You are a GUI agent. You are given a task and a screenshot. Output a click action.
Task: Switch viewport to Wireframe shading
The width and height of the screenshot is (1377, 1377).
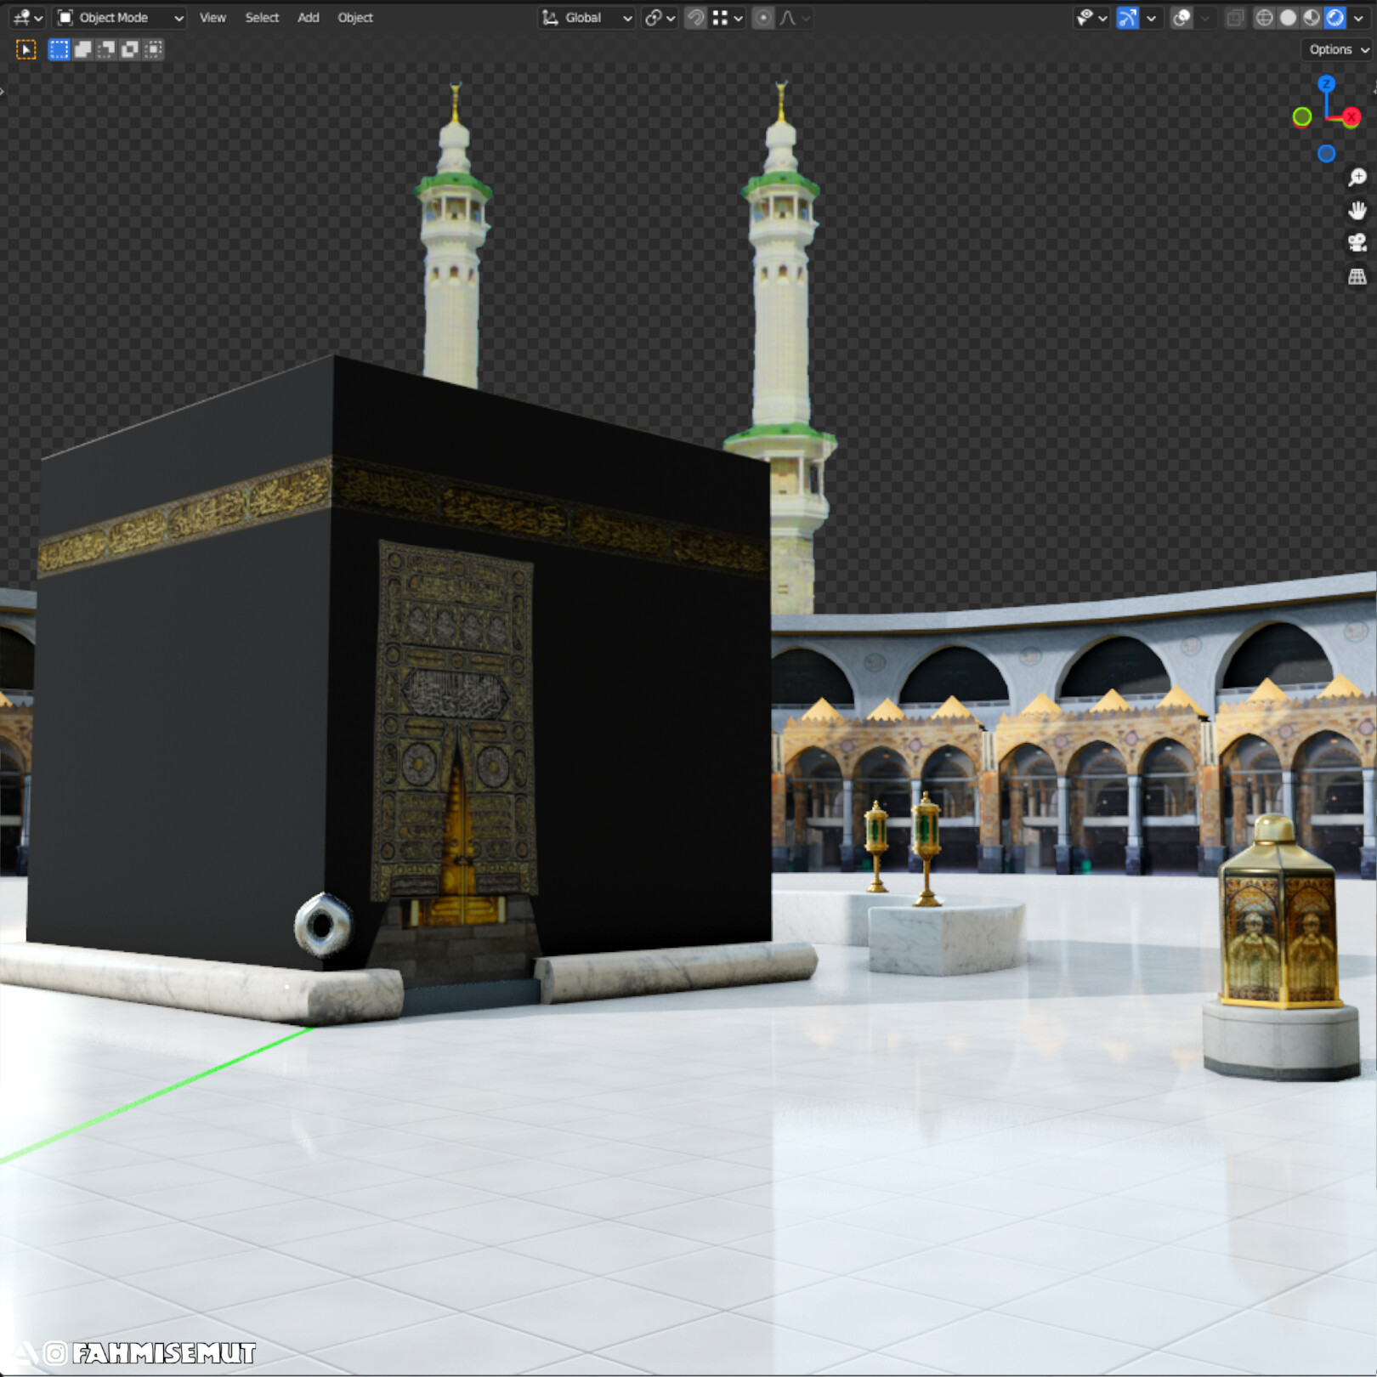tap(1266, 18)
